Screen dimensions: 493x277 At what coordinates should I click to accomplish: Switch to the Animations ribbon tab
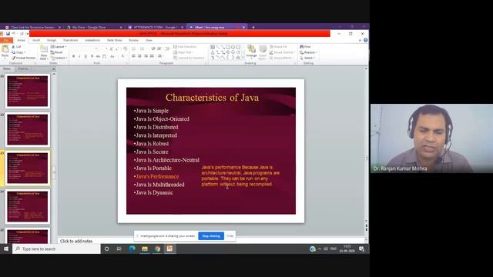[92, 40]
